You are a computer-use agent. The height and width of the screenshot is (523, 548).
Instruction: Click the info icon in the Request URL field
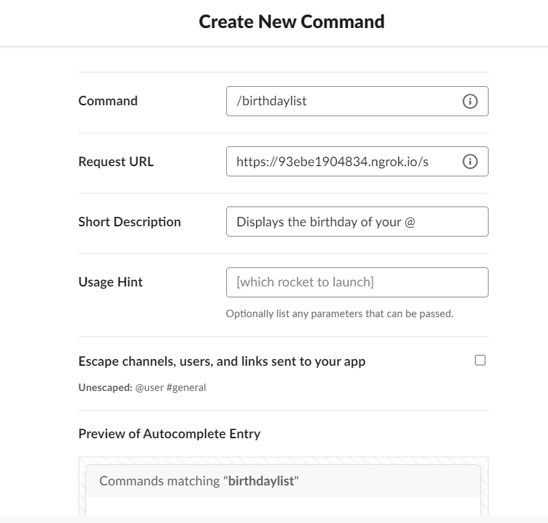click(470, 161)
